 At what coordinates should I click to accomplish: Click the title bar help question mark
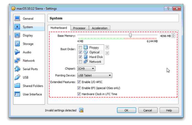click(168, 9)
